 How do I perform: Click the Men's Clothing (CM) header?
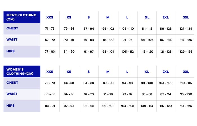(x=21, y=17)
